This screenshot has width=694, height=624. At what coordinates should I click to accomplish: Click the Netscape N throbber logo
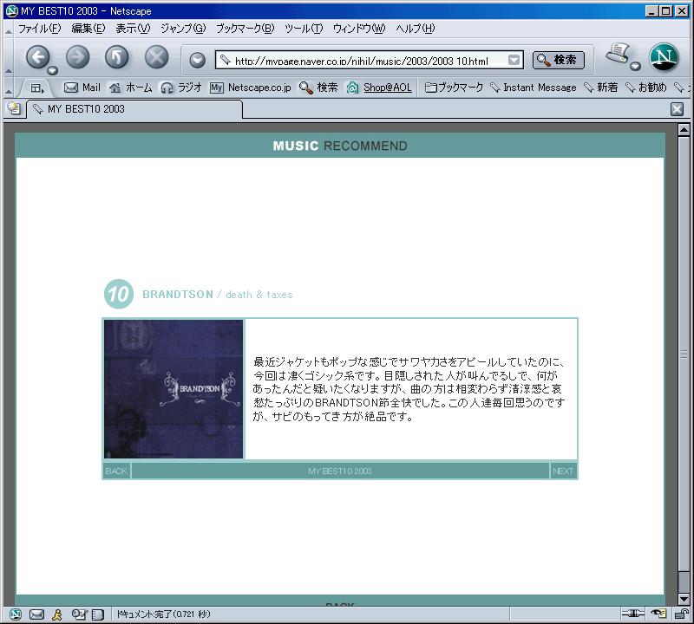click(x=664, y=57)
